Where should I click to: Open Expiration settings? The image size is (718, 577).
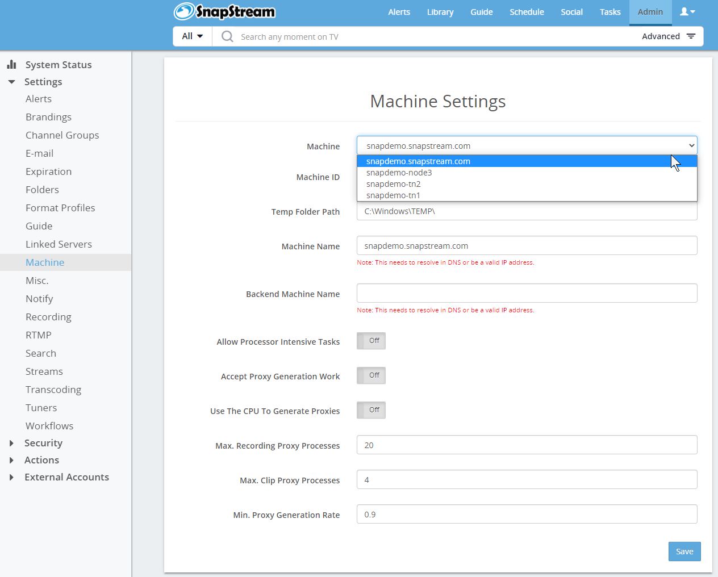pyautogui.click(x=48, y=172)
